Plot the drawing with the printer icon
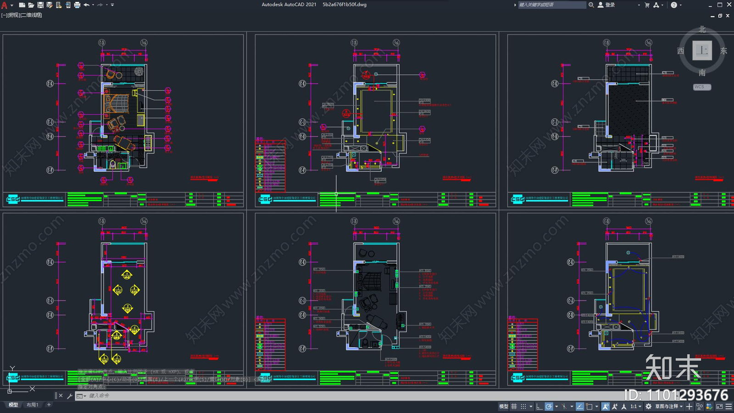The height and width of the screenshot is (413, 734). pyautogui.click(x=77, y=5)
